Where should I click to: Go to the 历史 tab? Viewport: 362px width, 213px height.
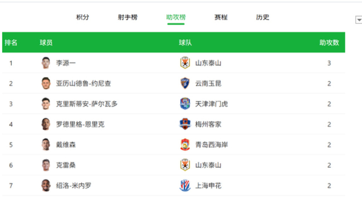(263, 17)
